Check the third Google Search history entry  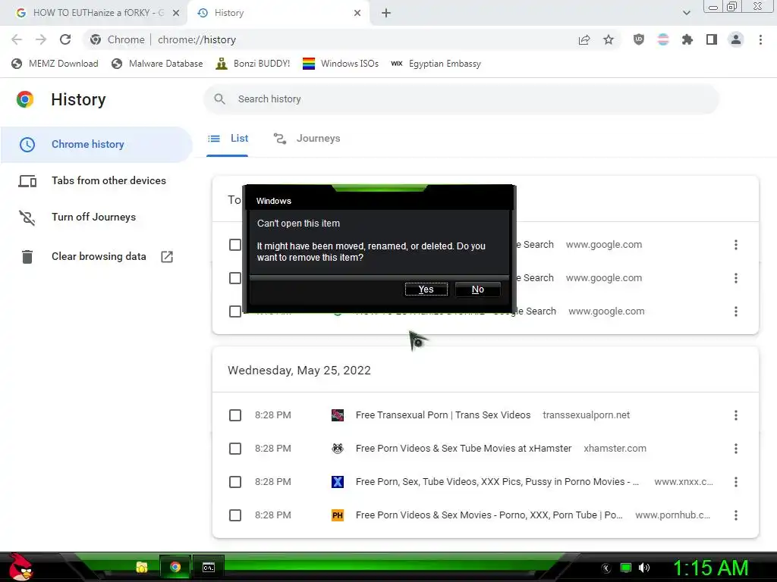(x=235, y=311)
